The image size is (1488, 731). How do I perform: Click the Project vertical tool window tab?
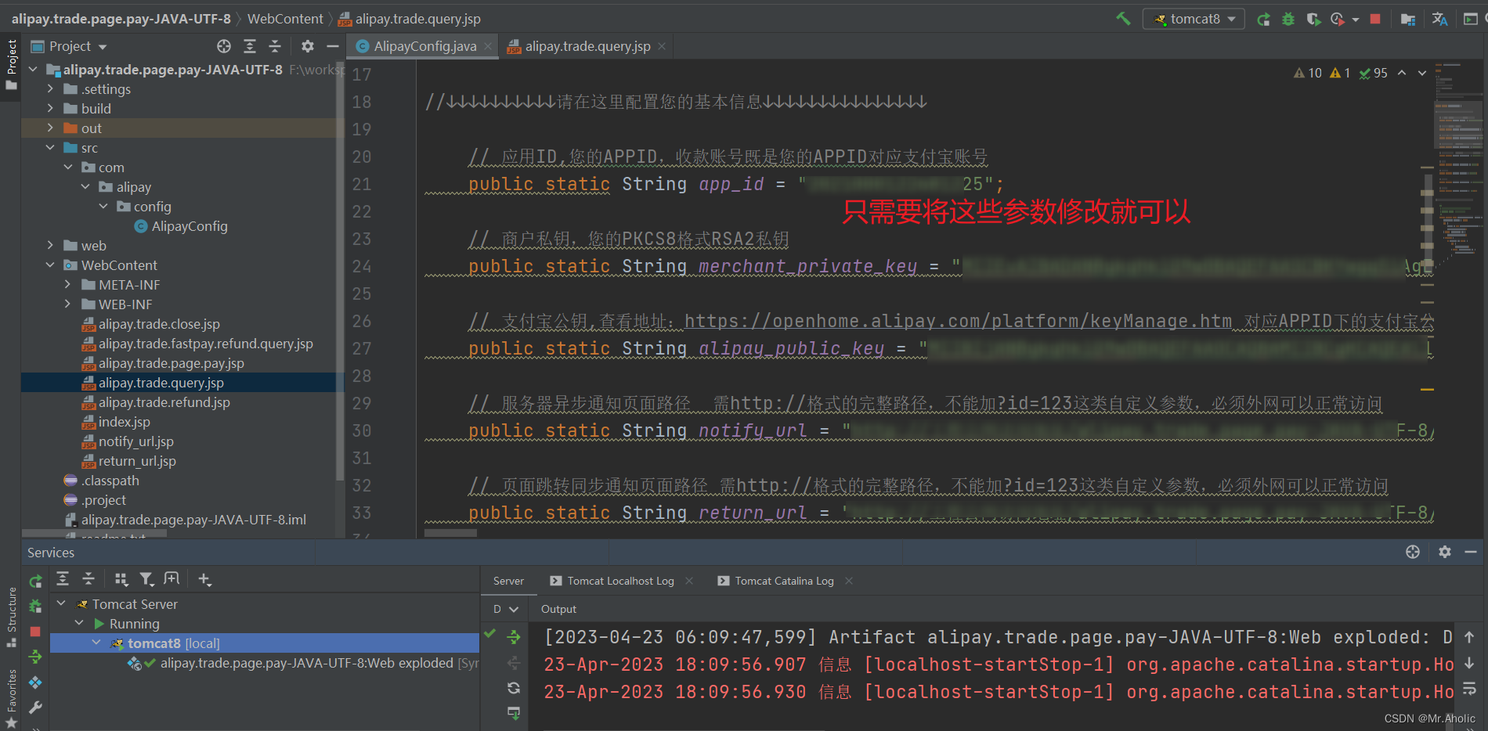click(11, 64)
